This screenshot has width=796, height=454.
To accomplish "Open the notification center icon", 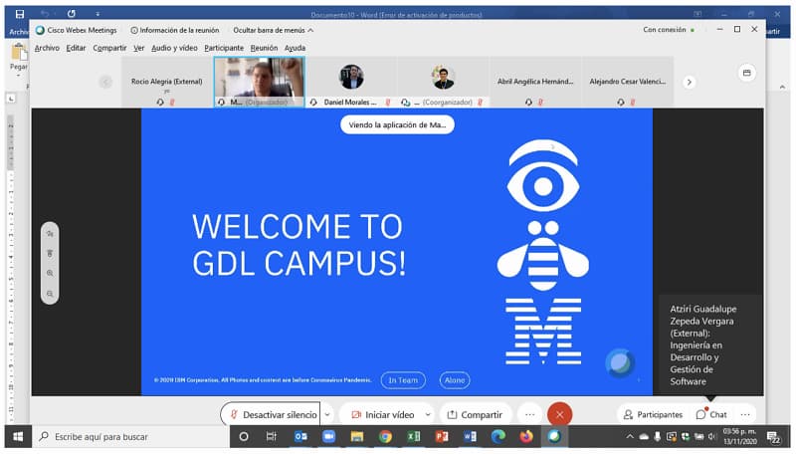I will click(x=773, y=437).
